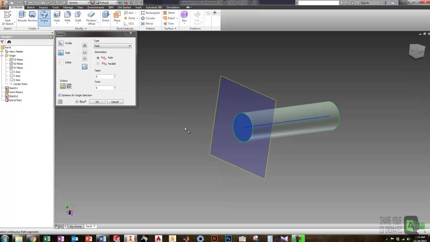Toggle the preview glasses checkbox

point(77,102)
